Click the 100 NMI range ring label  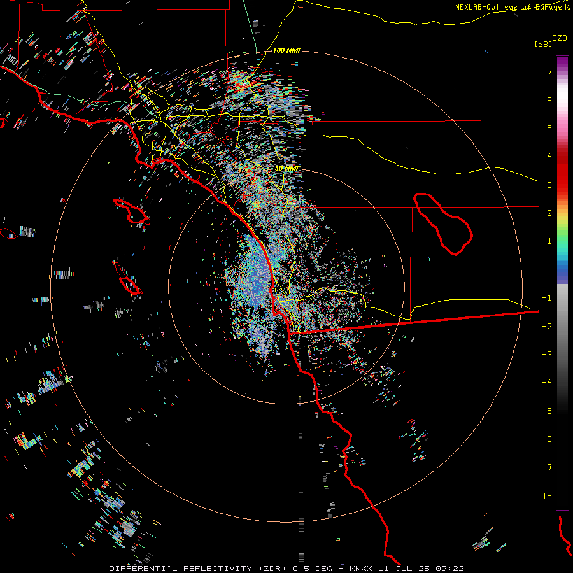tap(286, 50)
